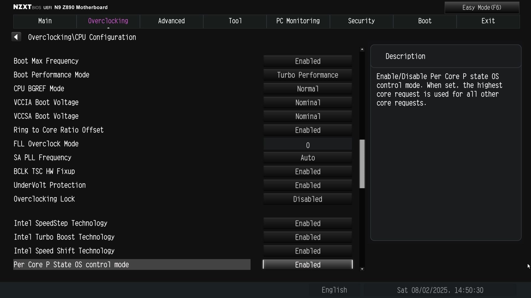Open the CPU BGREF Mode Normal dropdown
The height and width of the screenshot is (298, 531).
click(x=308, y=89)
